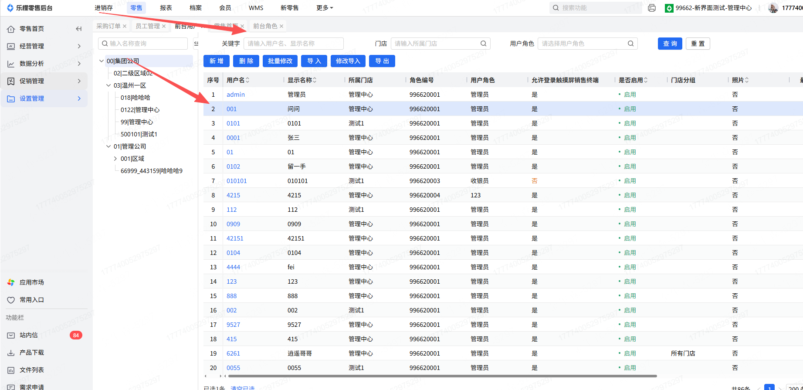Click 文件列表 icon in sidebar
This screenshot has height=390, width=803.
coord(11,370)
